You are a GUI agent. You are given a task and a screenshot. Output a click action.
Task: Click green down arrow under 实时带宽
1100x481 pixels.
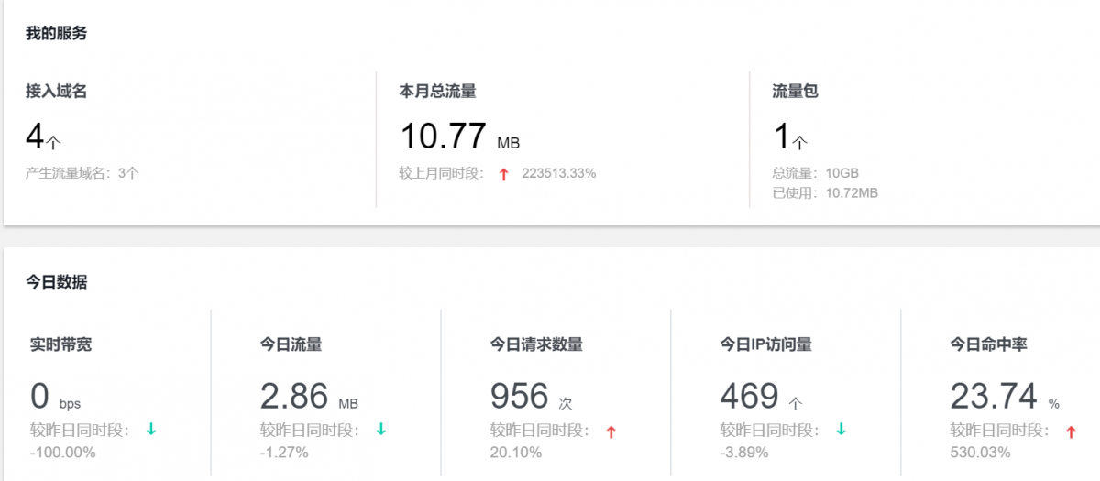coord(151,430)
